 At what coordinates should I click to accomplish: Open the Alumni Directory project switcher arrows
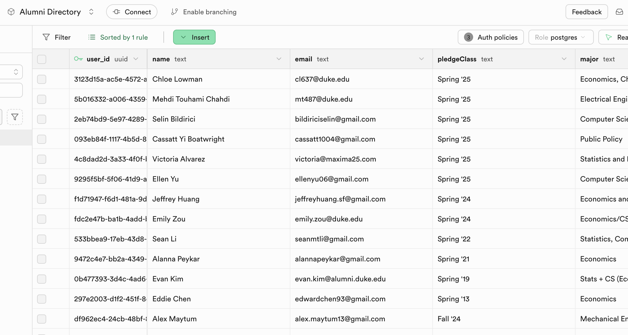pyautogui.click(x=91, y=12)
